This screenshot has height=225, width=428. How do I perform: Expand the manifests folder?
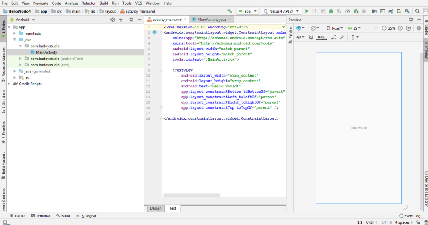15,33
